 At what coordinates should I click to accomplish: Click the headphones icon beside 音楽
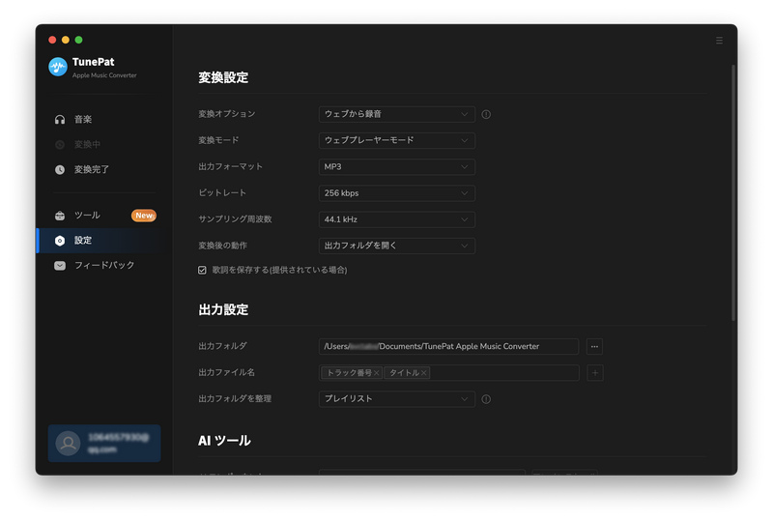coord(60,120)
